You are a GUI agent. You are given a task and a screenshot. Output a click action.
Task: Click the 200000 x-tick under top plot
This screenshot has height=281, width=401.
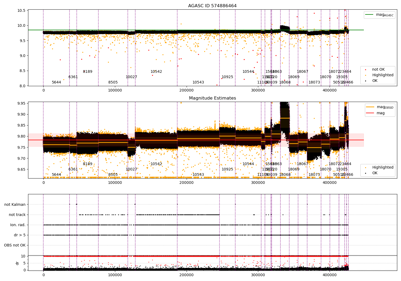186,90
